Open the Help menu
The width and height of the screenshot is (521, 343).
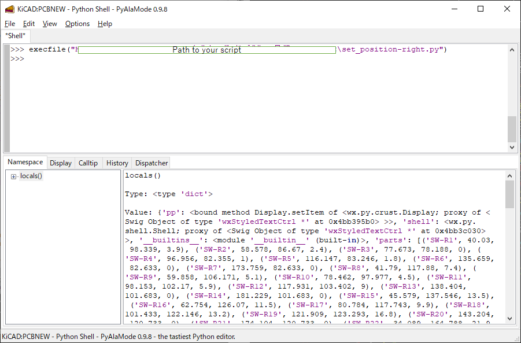(105, 24)
